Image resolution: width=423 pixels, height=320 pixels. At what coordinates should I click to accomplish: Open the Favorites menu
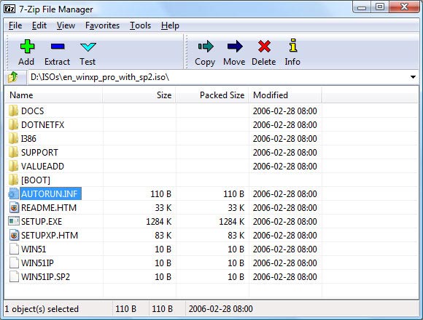102,25
